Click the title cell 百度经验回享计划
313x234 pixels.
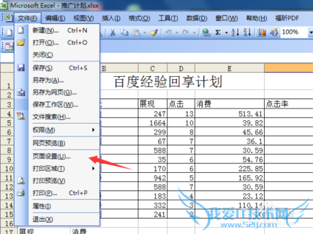[168, 82]
